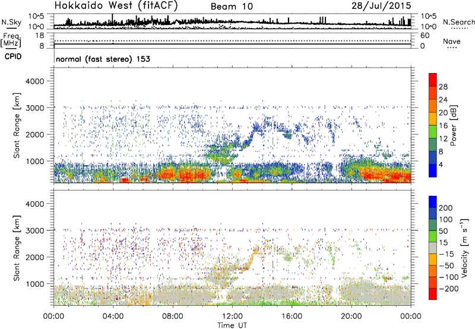
Task: Click the '2000' tick on the velocity panel
Action: pyautogui.click(x=35, y=257)
